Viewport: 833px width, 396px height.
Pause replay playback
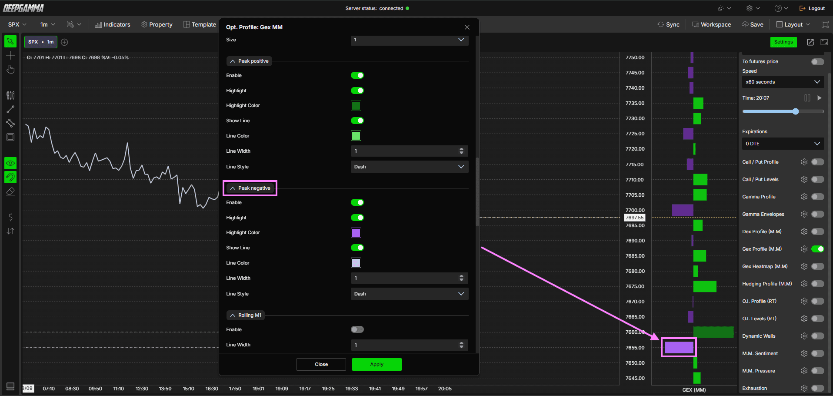coord(807,98)
